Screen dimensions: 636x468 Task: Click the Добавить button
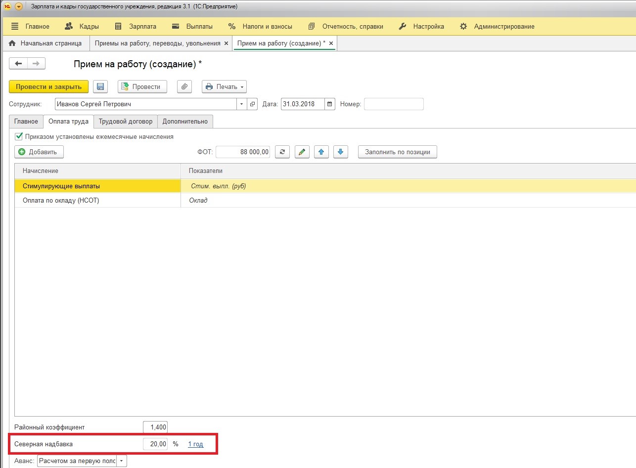[x=39, y=152]
